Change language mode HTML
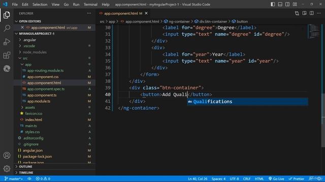The height and width of the screenshot is (182, 325). click(x=259, y=178)
